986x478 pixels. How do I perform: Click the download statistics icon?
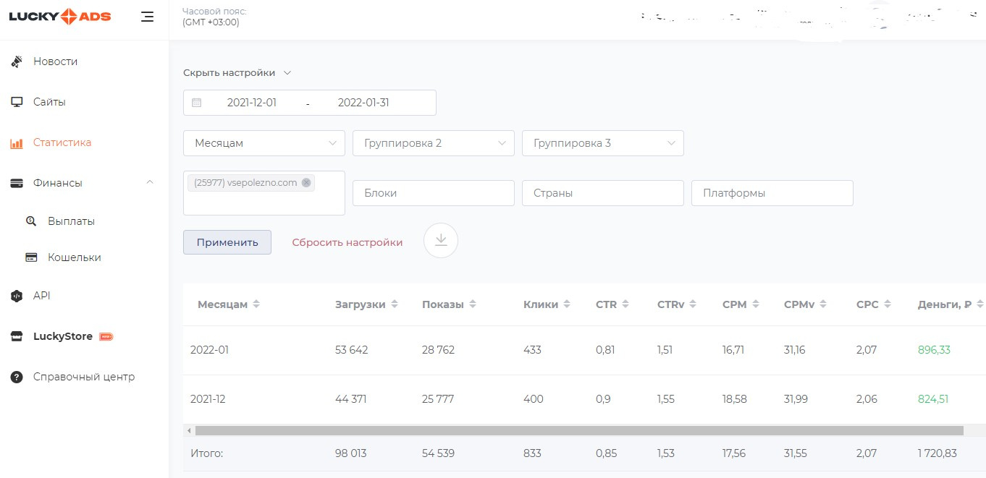tap(441, 241)
